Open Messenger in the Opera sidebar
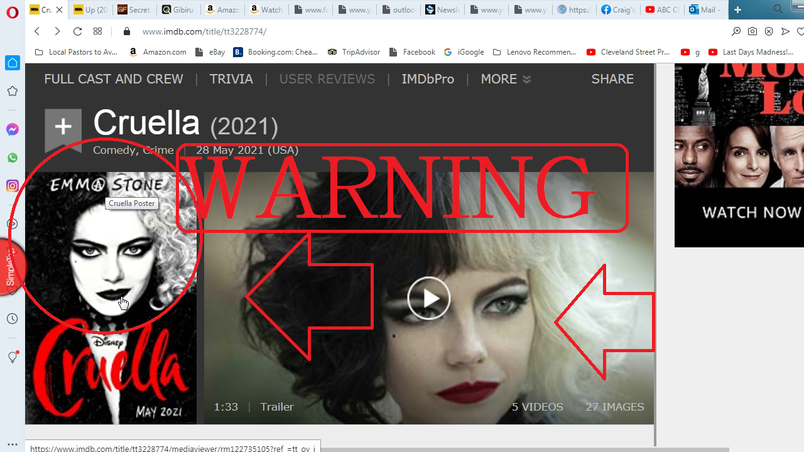This screenshot has width=804, height=452. coord(13,129)
